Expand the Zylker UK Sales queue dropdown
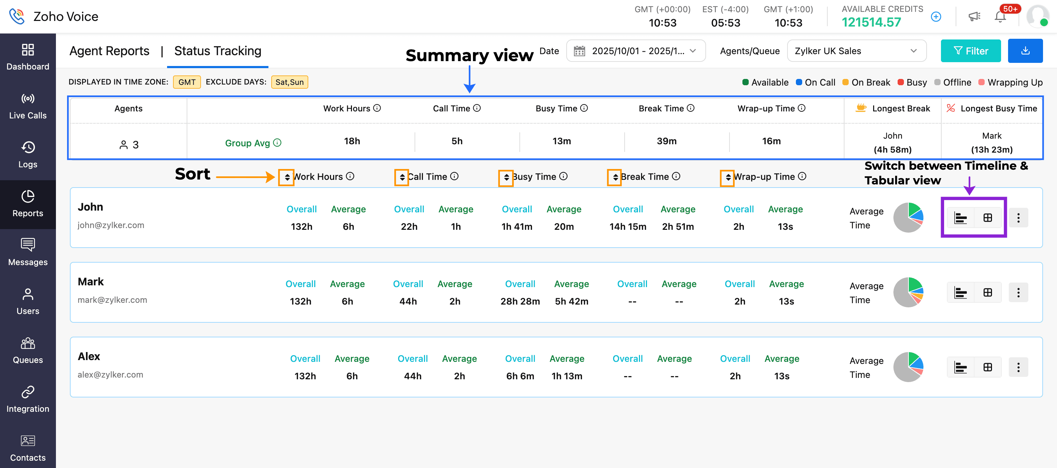 [x=856, y=51]
